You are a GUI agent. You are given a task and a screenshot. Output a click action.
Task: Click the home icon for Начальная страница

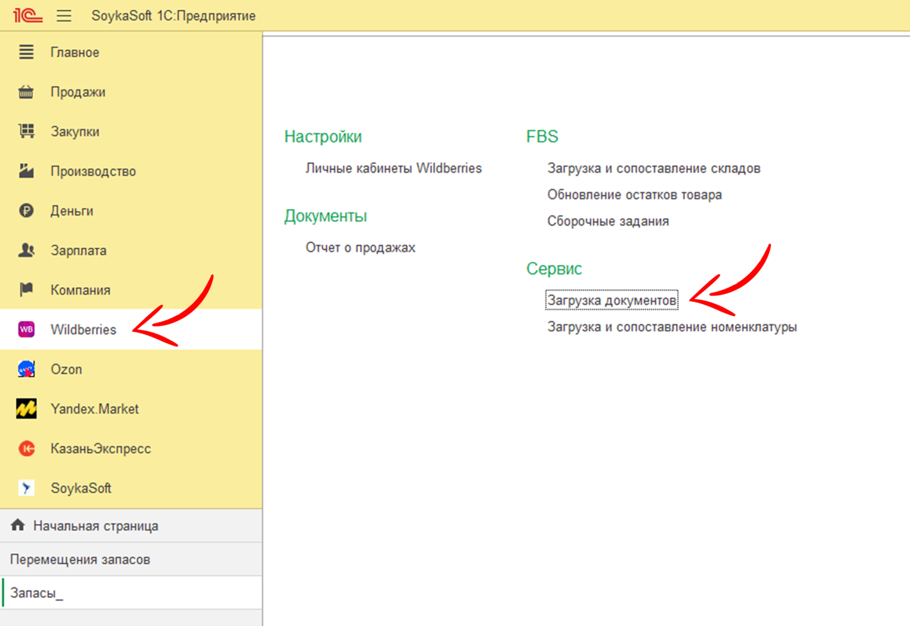tap(18, 525)
